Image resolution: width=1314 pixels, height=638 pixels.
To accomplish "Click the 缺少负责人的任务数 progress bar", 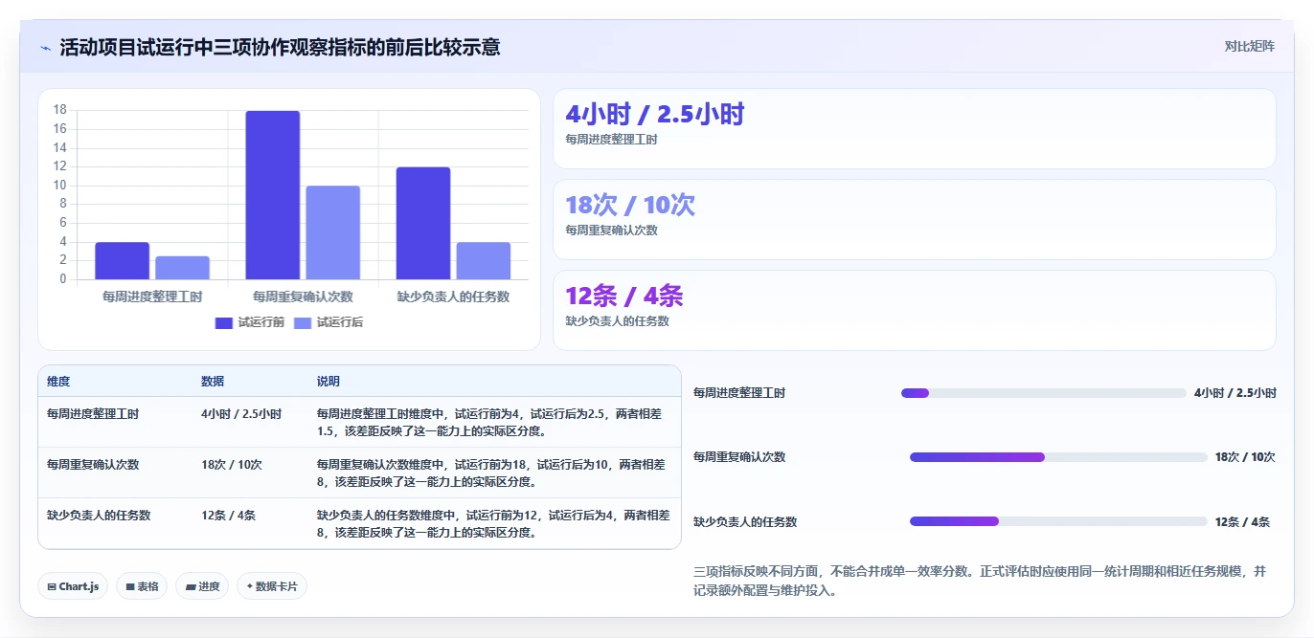I will 1058,521.
